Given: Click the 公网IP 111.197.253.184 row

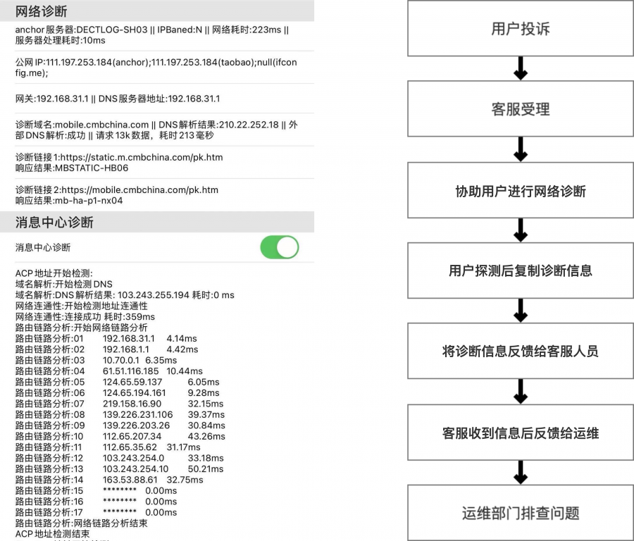Looking at the screenshot, I should coord(156,68).
